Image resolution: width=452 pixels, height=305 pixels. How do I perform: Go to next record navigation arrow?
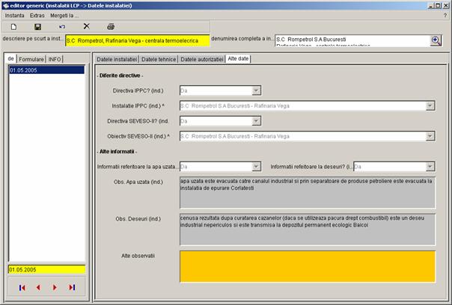tap(55, 287)
